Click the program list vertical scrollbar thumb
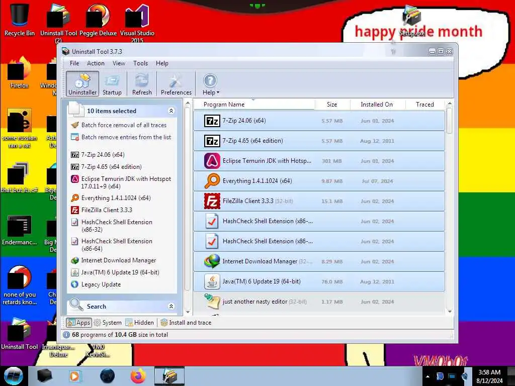Screen dimensions: 515x386 click(450, 121)
